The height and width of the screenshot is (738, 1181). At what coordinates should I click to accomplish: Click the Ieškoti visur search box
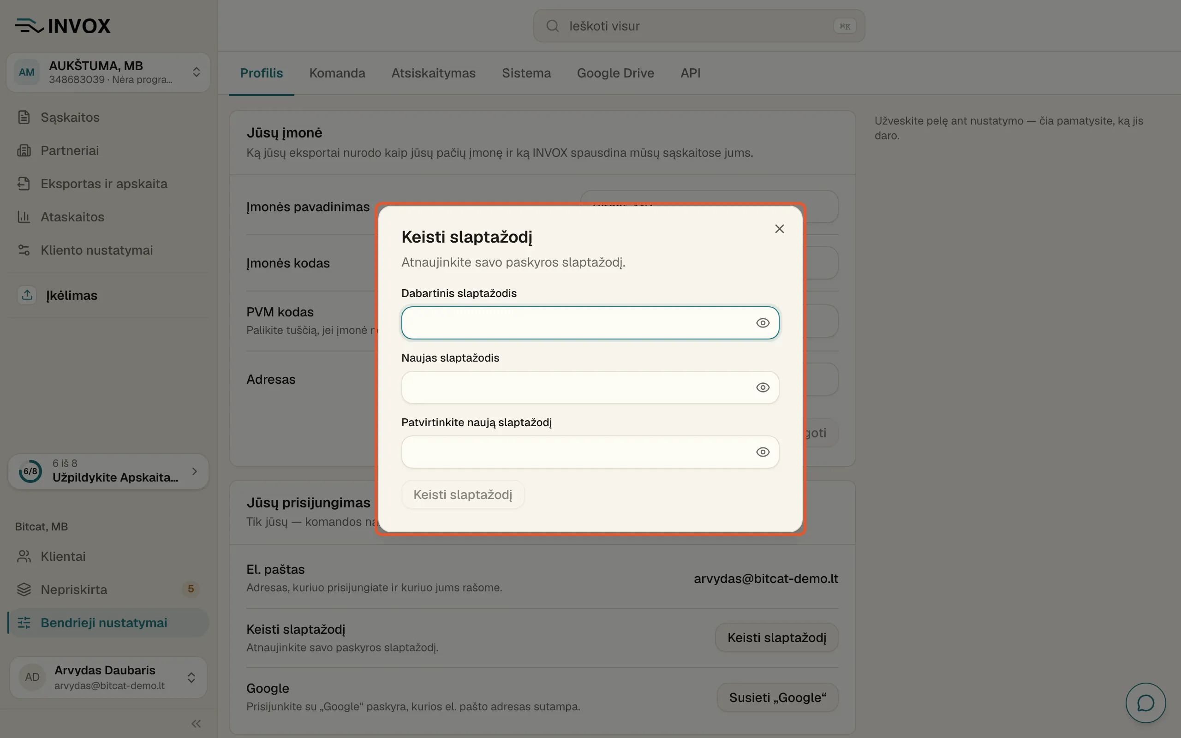tap(699, 26)
